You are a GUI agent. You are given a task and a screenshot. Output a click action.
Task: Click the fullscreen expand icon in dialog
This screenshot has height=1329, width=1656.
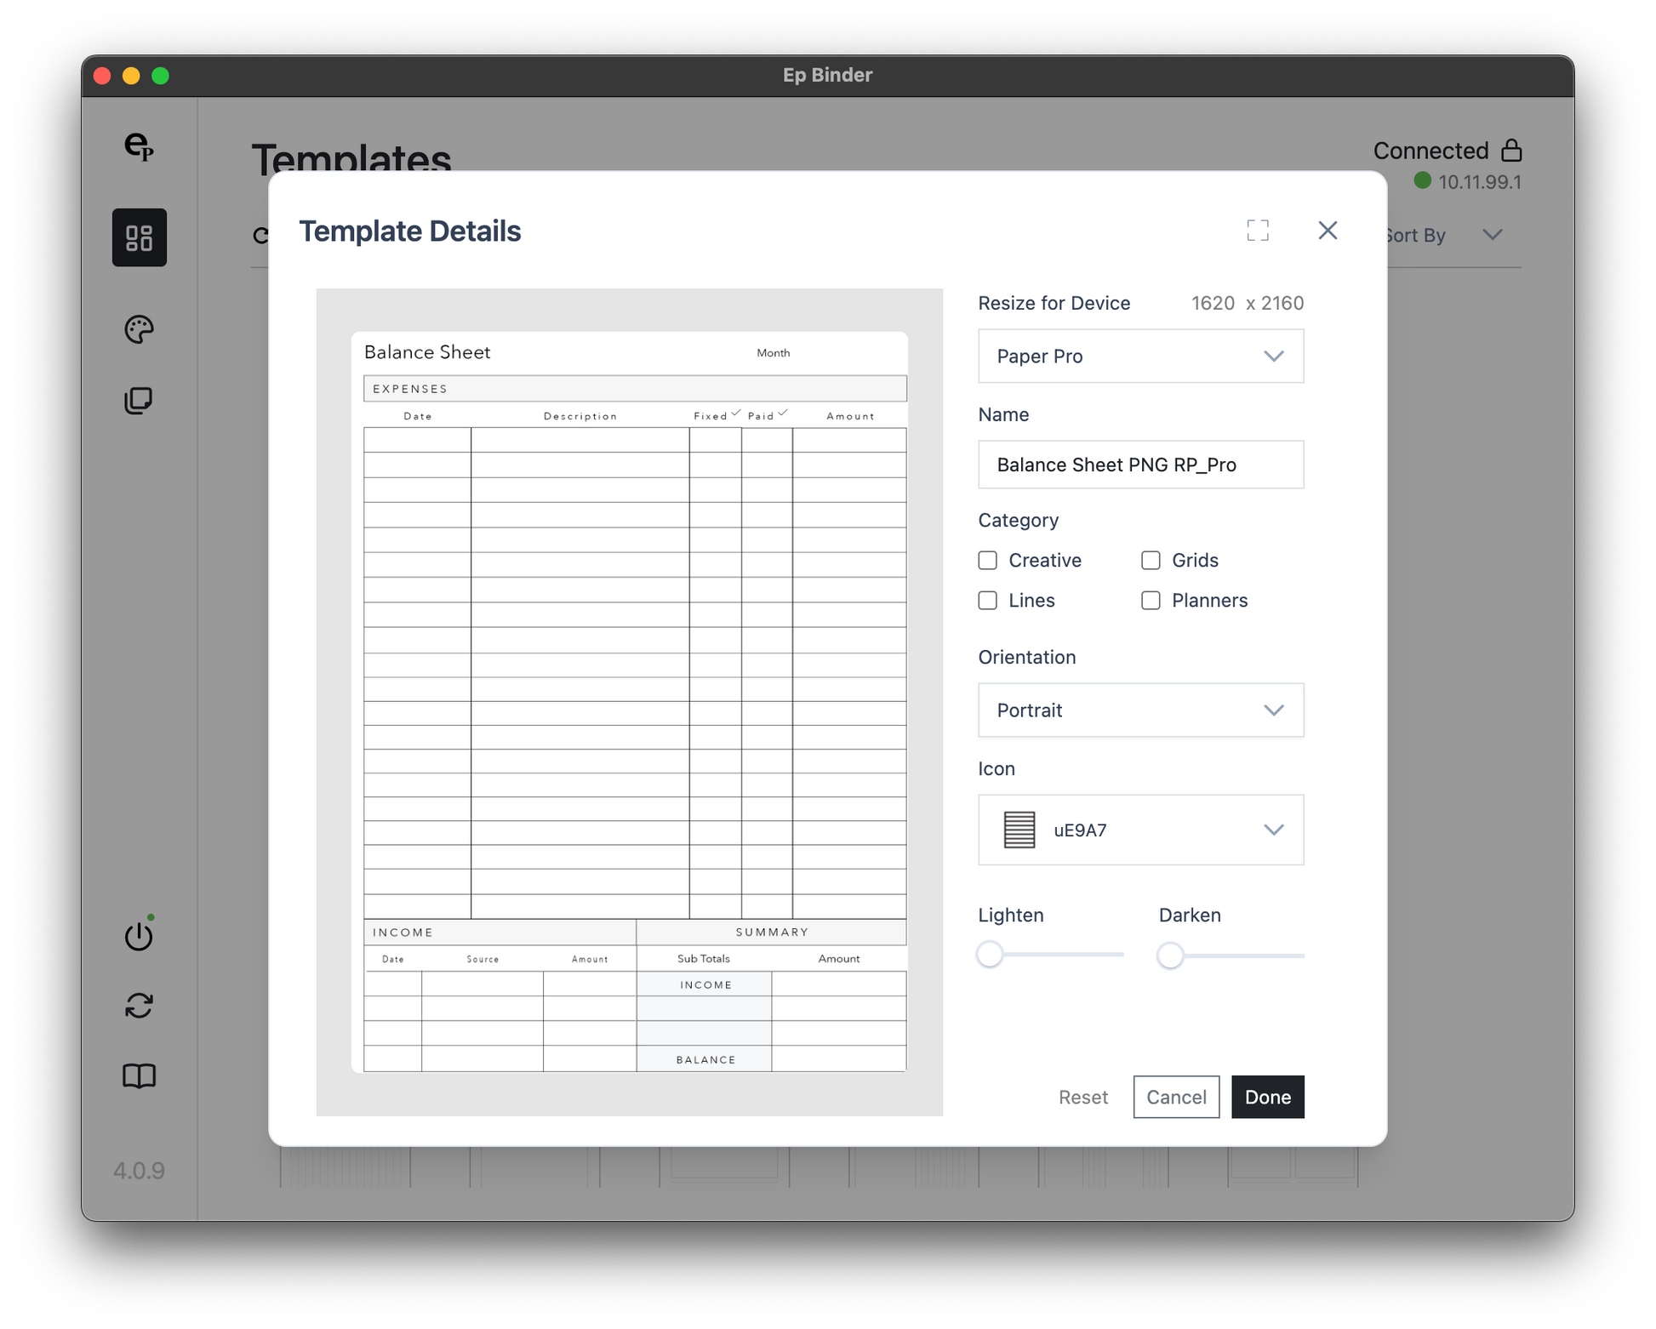pos(1257,231)
